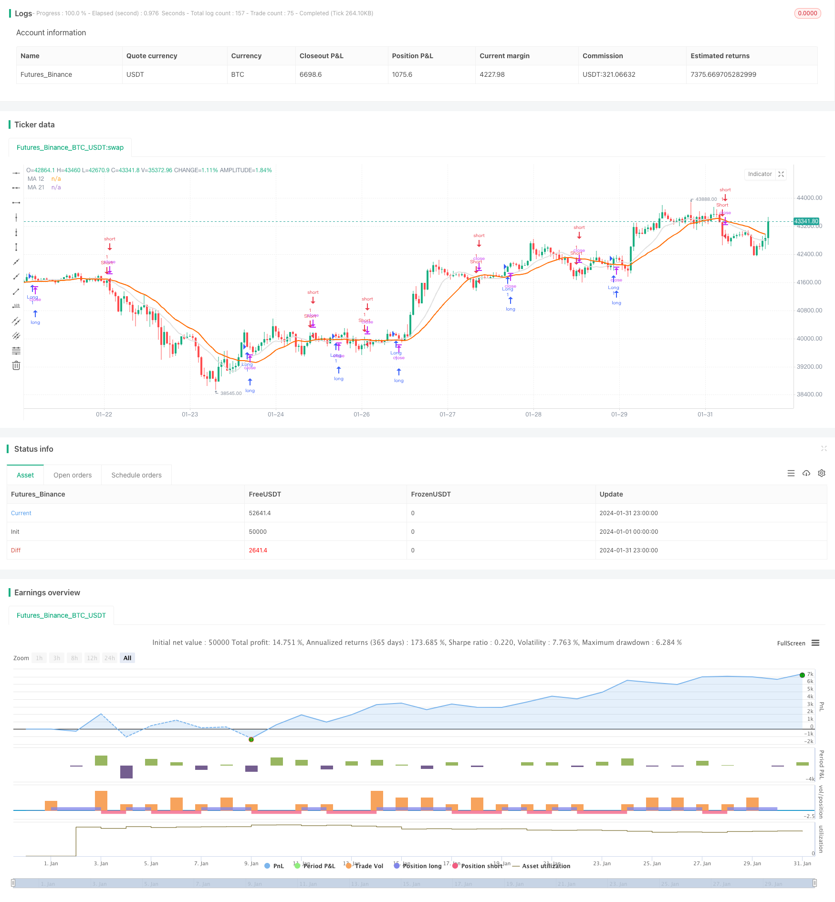
Task: Select the diagonal segment line tool
Action: [x=16, y=291]
